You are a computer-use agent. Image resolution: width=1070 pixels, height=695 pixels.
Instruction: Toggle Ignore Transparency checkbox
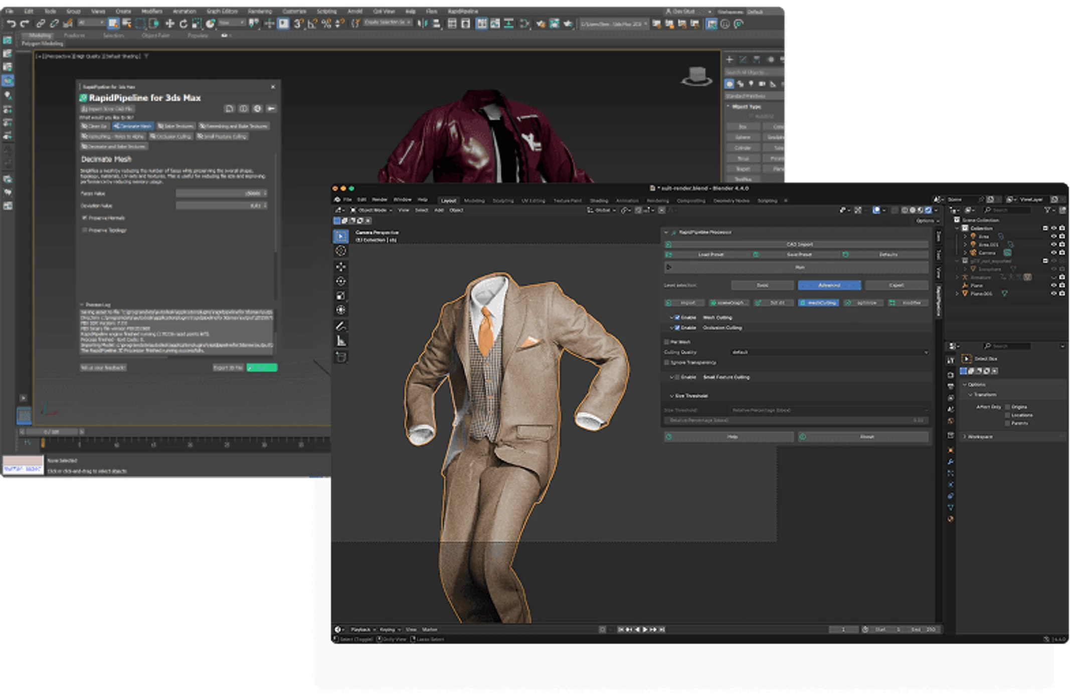667,362
